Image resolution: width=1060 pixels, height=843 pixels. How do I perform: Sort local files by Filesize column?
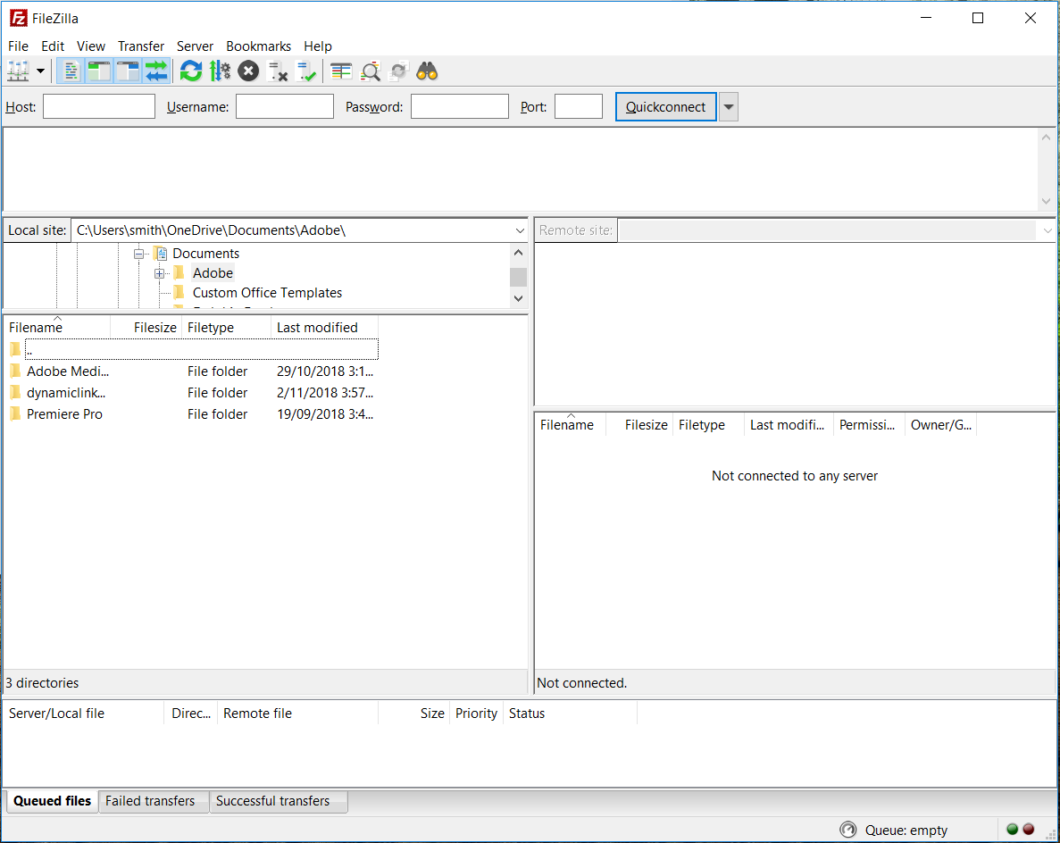click(146, 327)
